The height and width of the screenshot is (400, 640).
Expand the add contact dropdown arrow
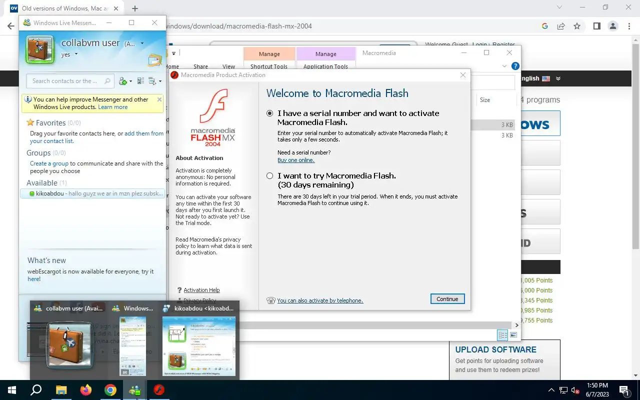130,81
